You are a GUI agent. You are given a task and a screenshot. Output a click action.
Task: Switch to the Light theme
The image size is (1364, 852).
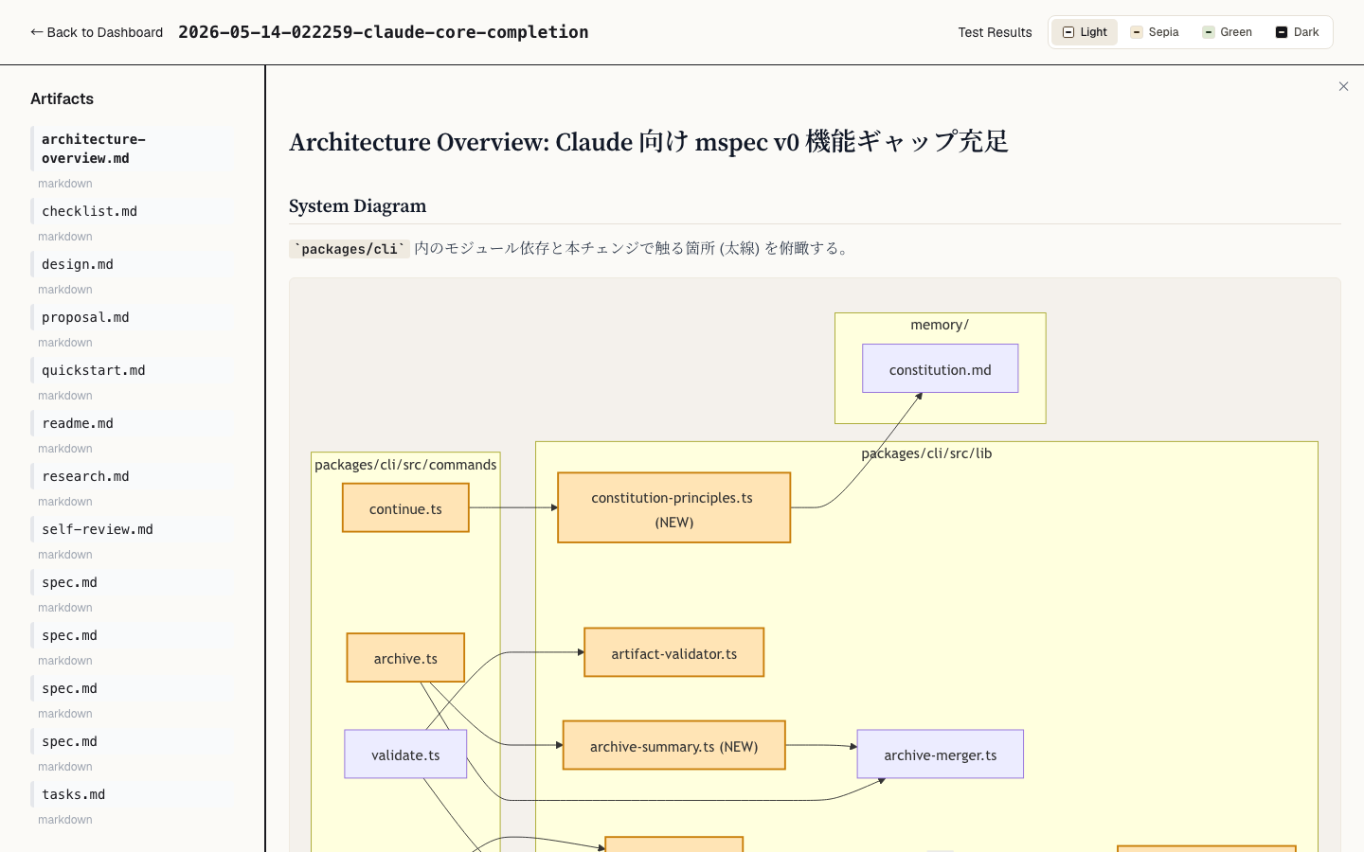click(1085, 32)
